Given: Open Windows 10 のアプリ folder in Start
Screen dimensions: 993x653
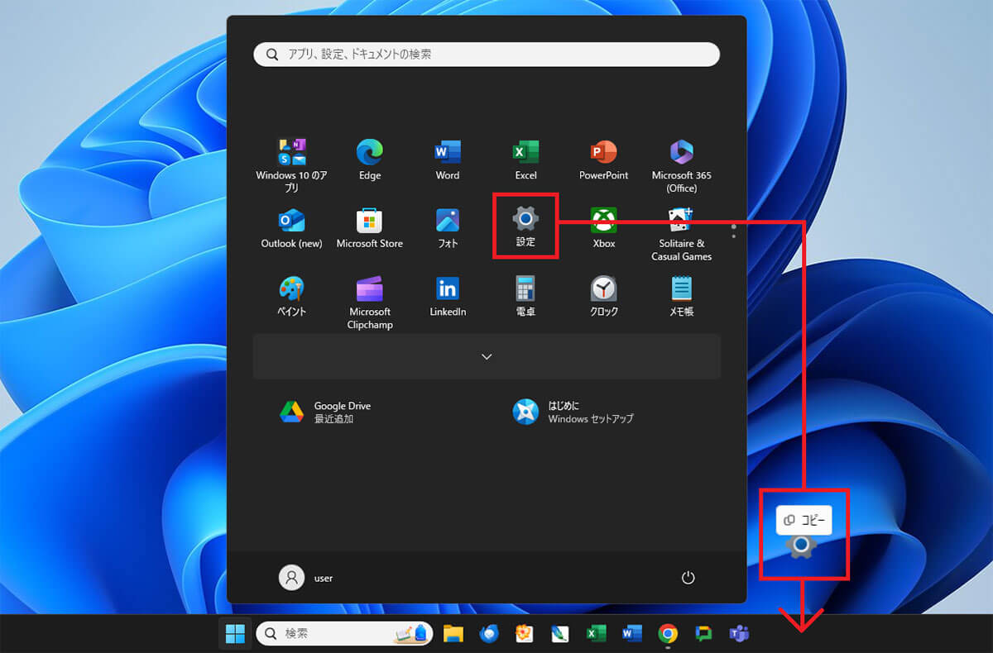Looking at the screenshot, I should click(x=291, y=165).
